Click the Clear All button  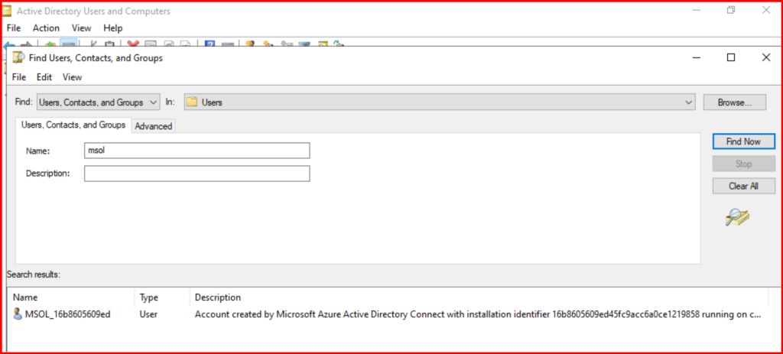point(743,186)
